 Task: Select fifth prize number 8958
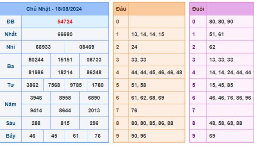[65, 98]
